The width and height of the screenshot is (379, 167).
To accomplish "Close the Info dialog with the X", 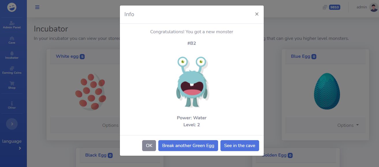I will click(257, 14).
